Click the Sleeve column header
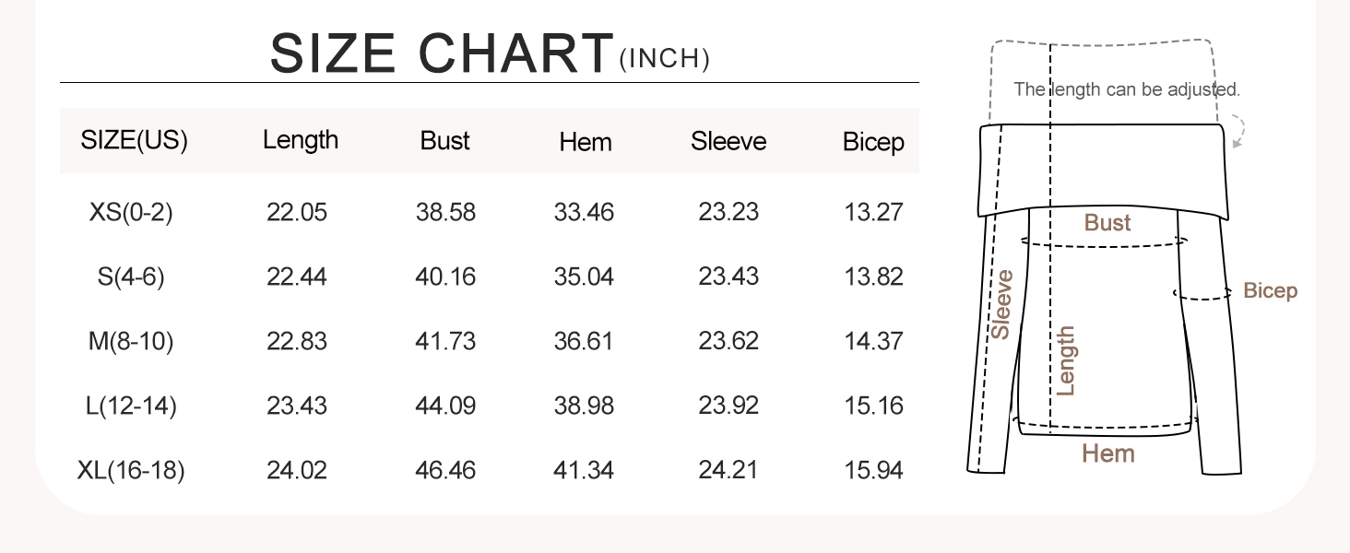The height and width of the screenshot is (553, 1350). [x=728, y=141]
